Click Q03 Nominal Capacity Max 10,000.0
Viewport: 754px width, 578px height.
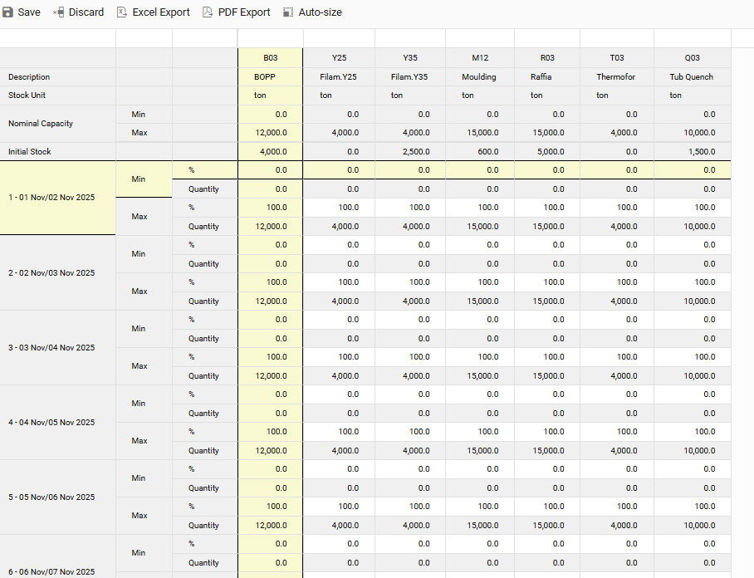(693, 133)
